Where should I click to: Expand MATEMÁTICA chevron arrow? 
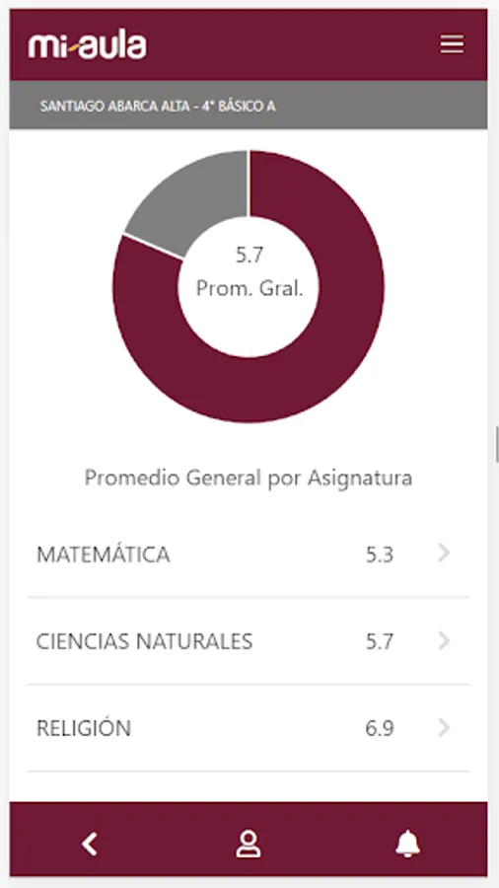click(444, 554)
